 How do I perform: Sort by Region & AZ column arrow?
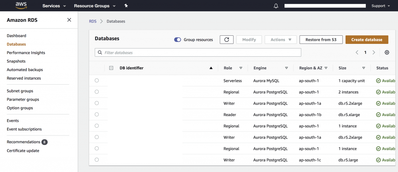pos(326,68)
